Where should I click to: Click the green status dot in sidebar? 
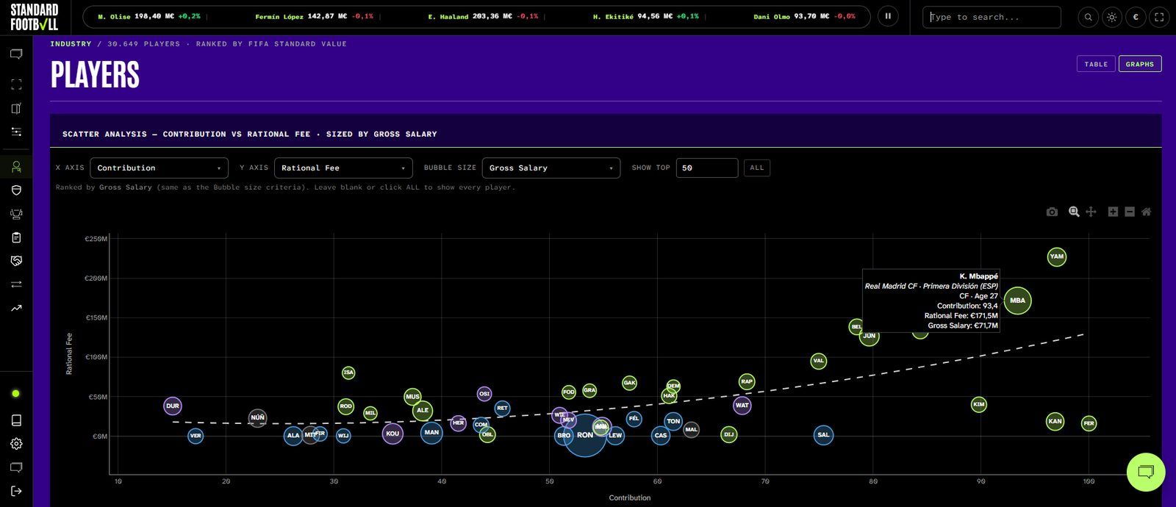click(15, 394)
